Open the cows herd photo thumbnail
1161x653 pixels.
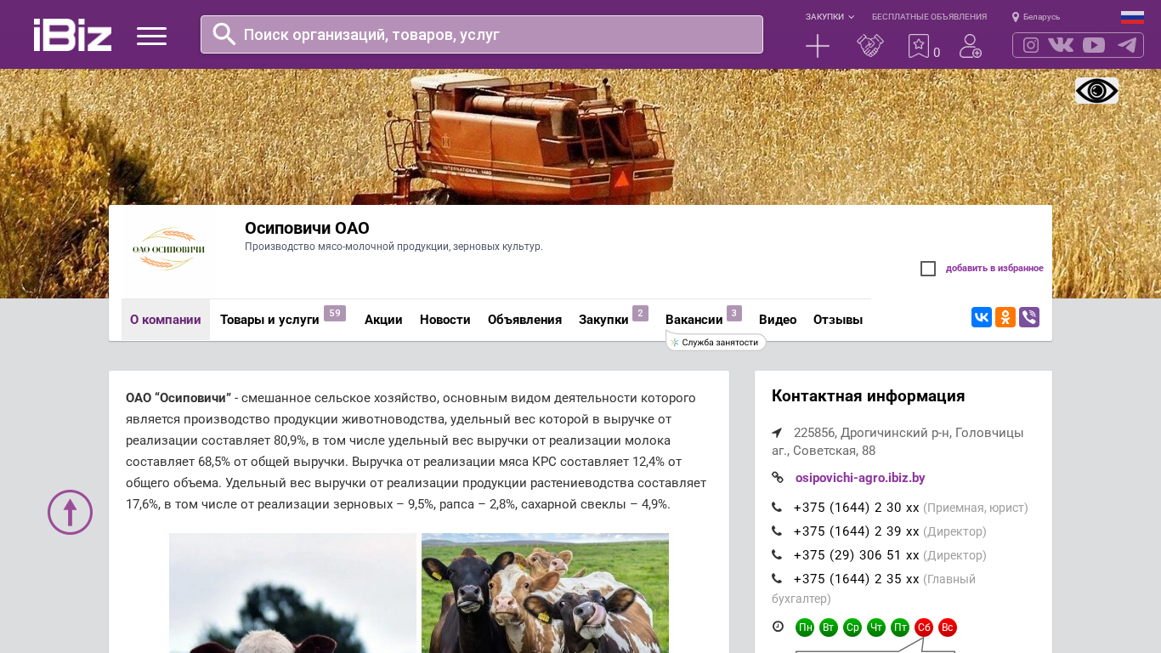545,593
